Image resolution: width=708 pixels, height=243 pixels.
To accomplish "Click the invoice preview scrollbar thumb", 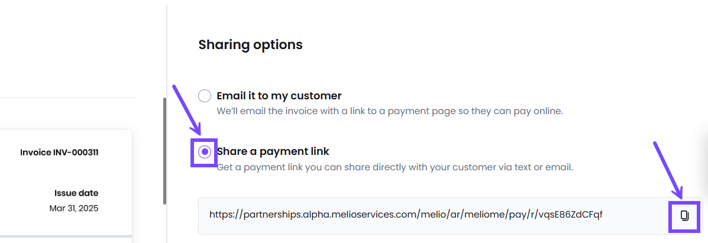I will click(165, 150).
